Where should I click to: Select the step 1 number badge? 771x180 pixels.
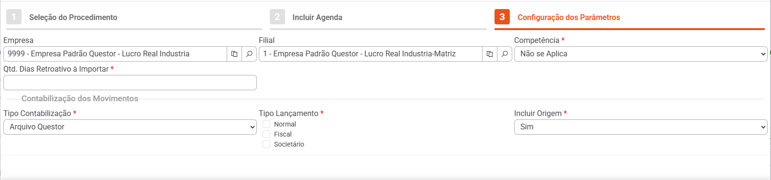[14, 17]
